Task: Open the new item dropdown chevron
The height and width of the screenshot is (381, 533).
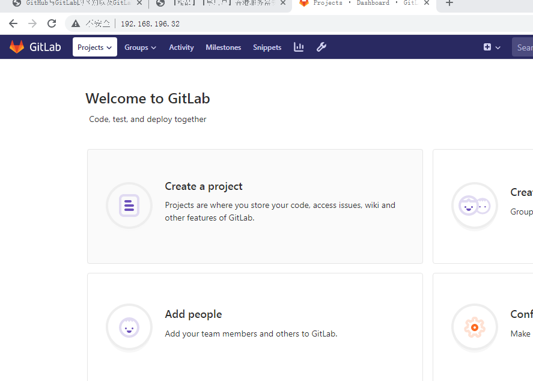Action: 498,47
